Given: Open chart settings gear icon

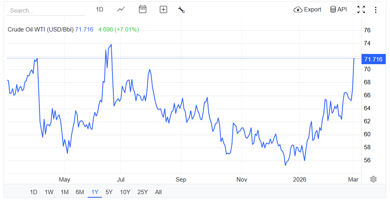Looking at the screenshot, I should (373, 179).
